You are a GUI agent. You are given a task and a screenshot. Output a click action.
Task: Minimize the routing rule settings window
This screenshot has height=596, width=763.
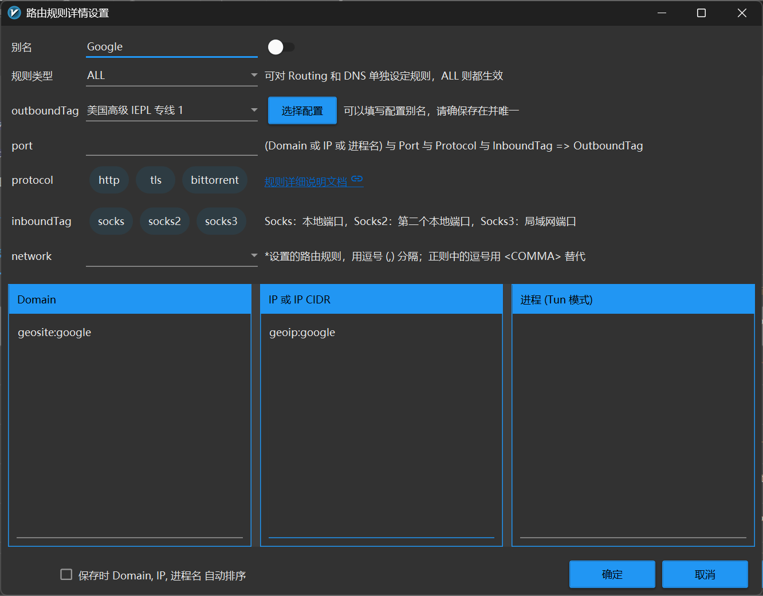[662, 13]
